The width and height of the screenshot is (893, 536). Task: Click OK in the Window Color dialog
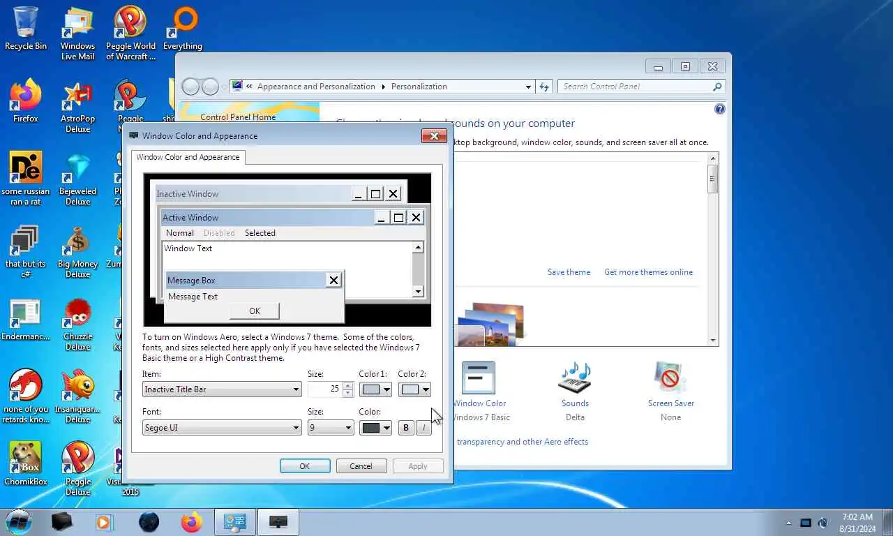tap(305, 466)
